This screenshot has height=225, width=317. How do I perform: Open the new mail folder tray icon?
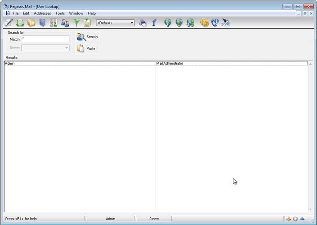20,22
